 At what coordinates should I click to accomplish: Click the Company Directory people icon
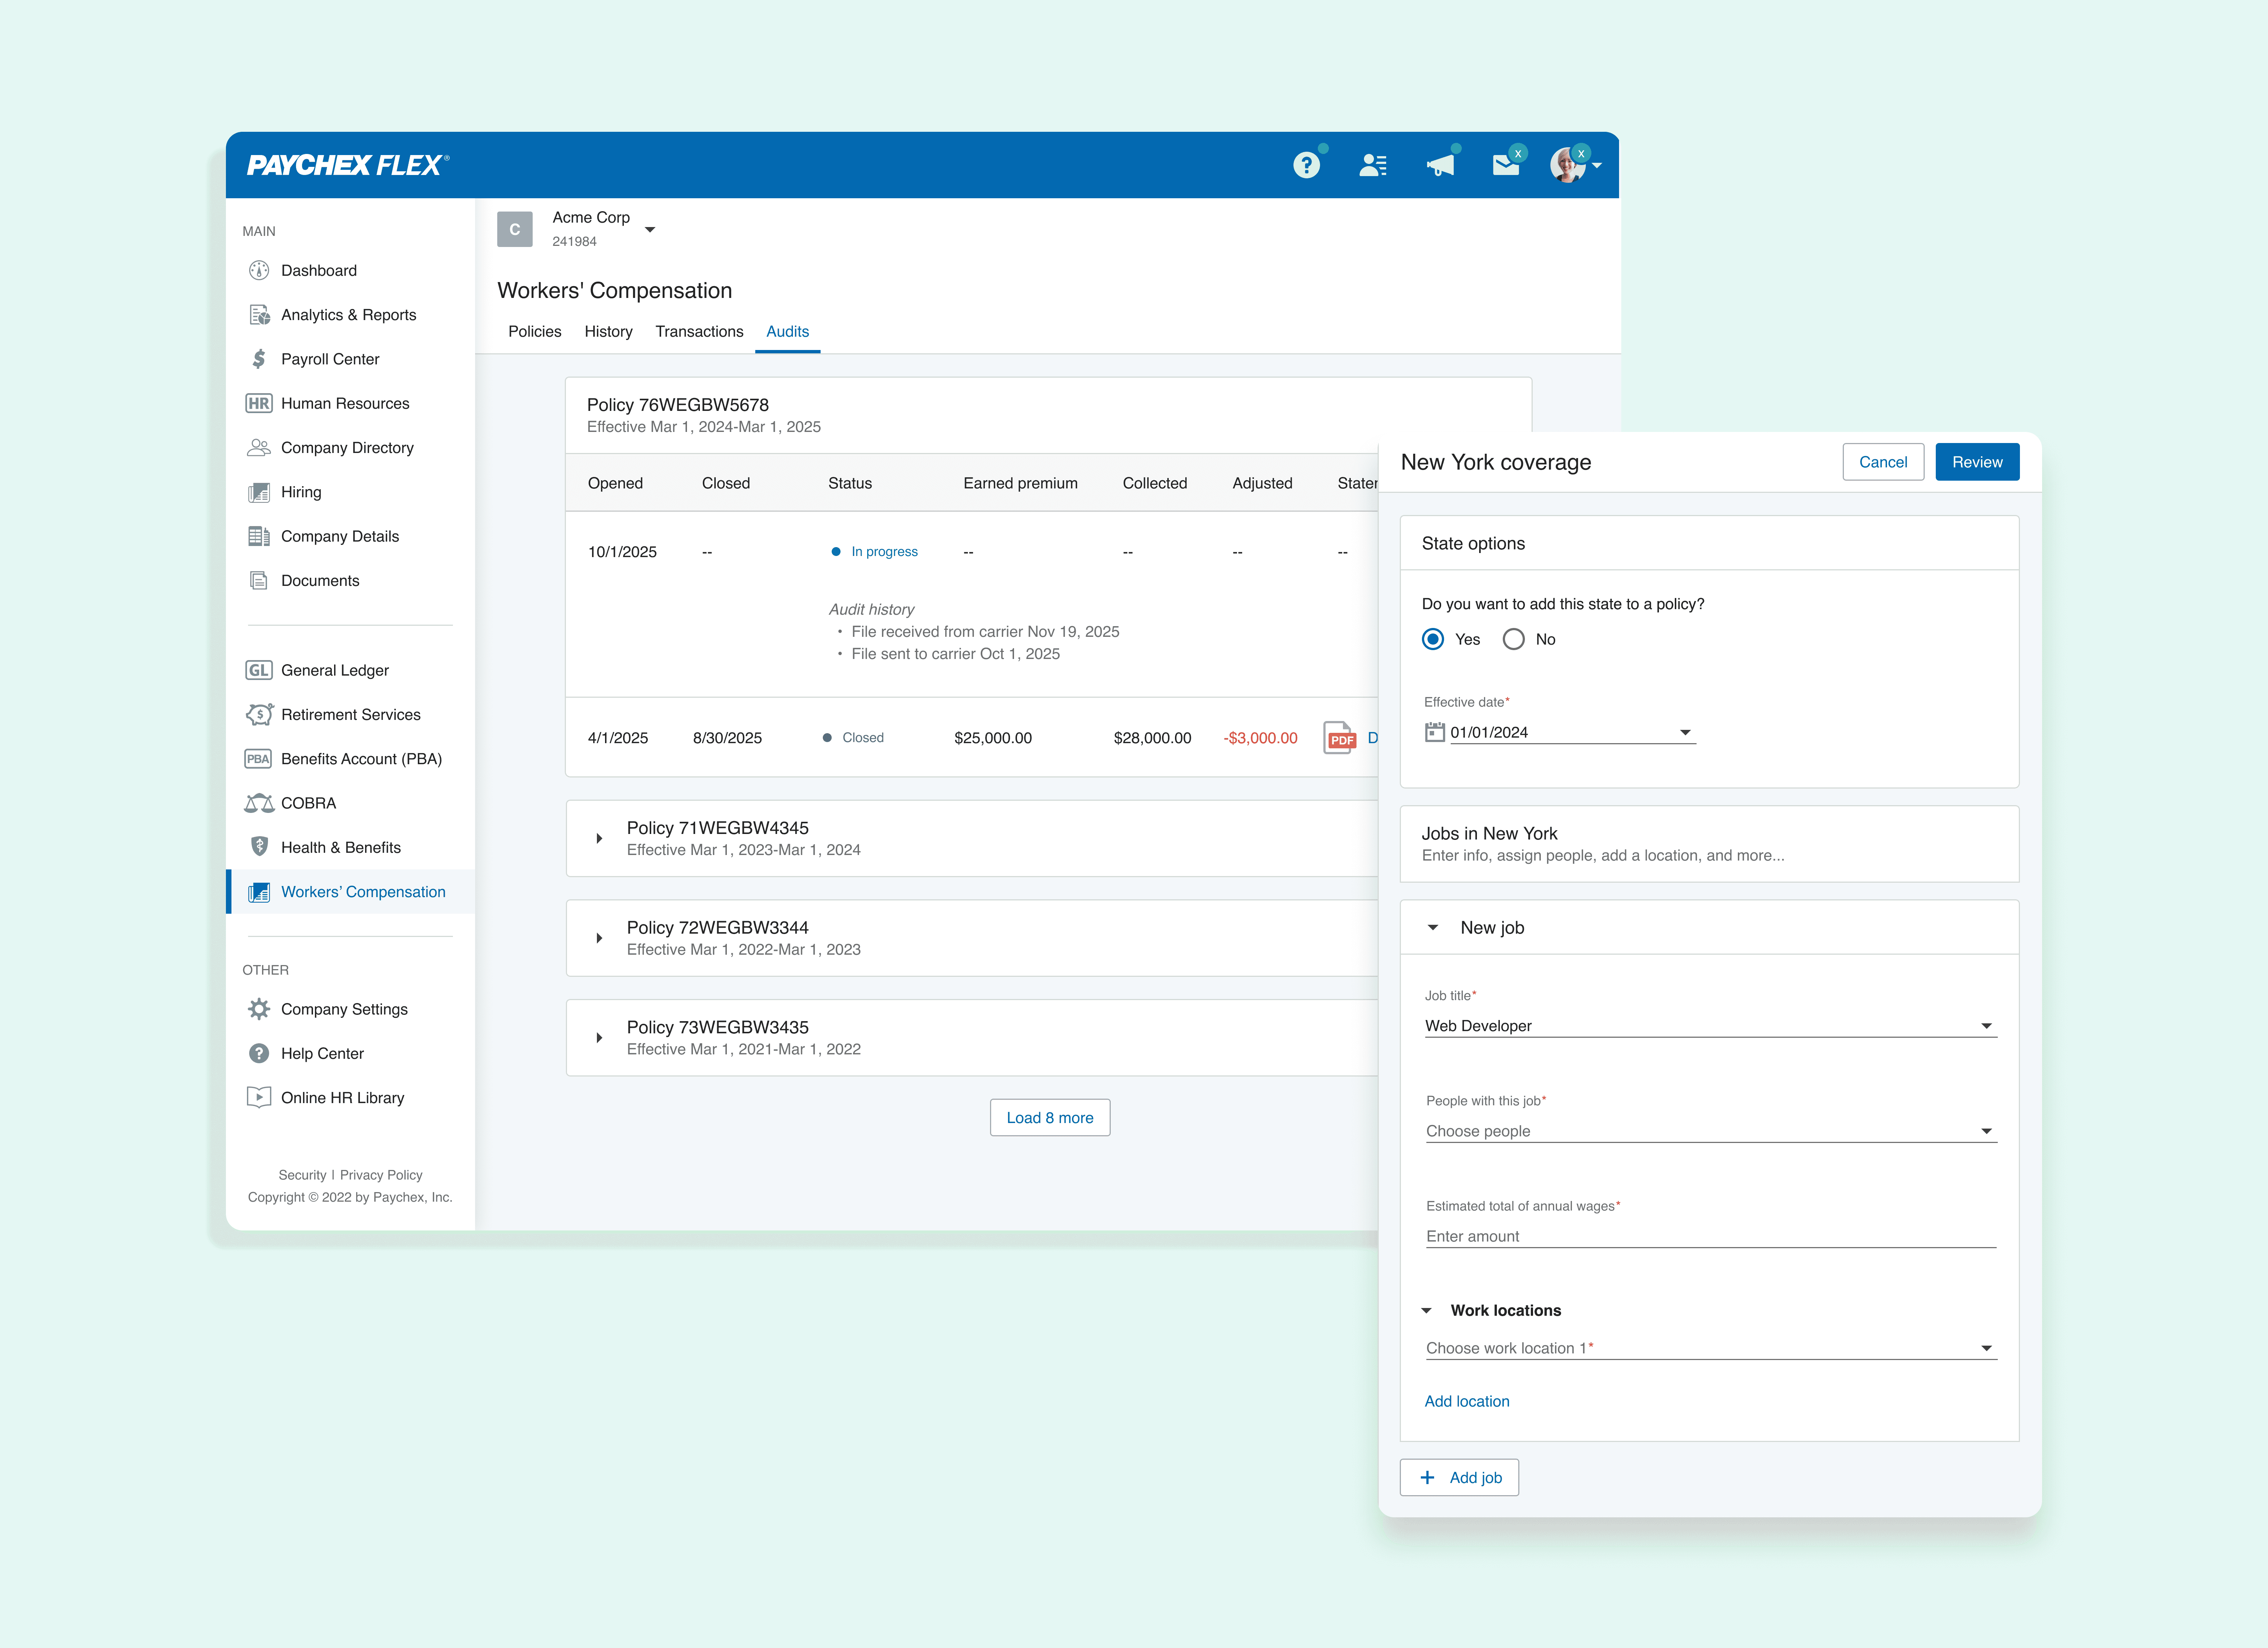[259, 448]
